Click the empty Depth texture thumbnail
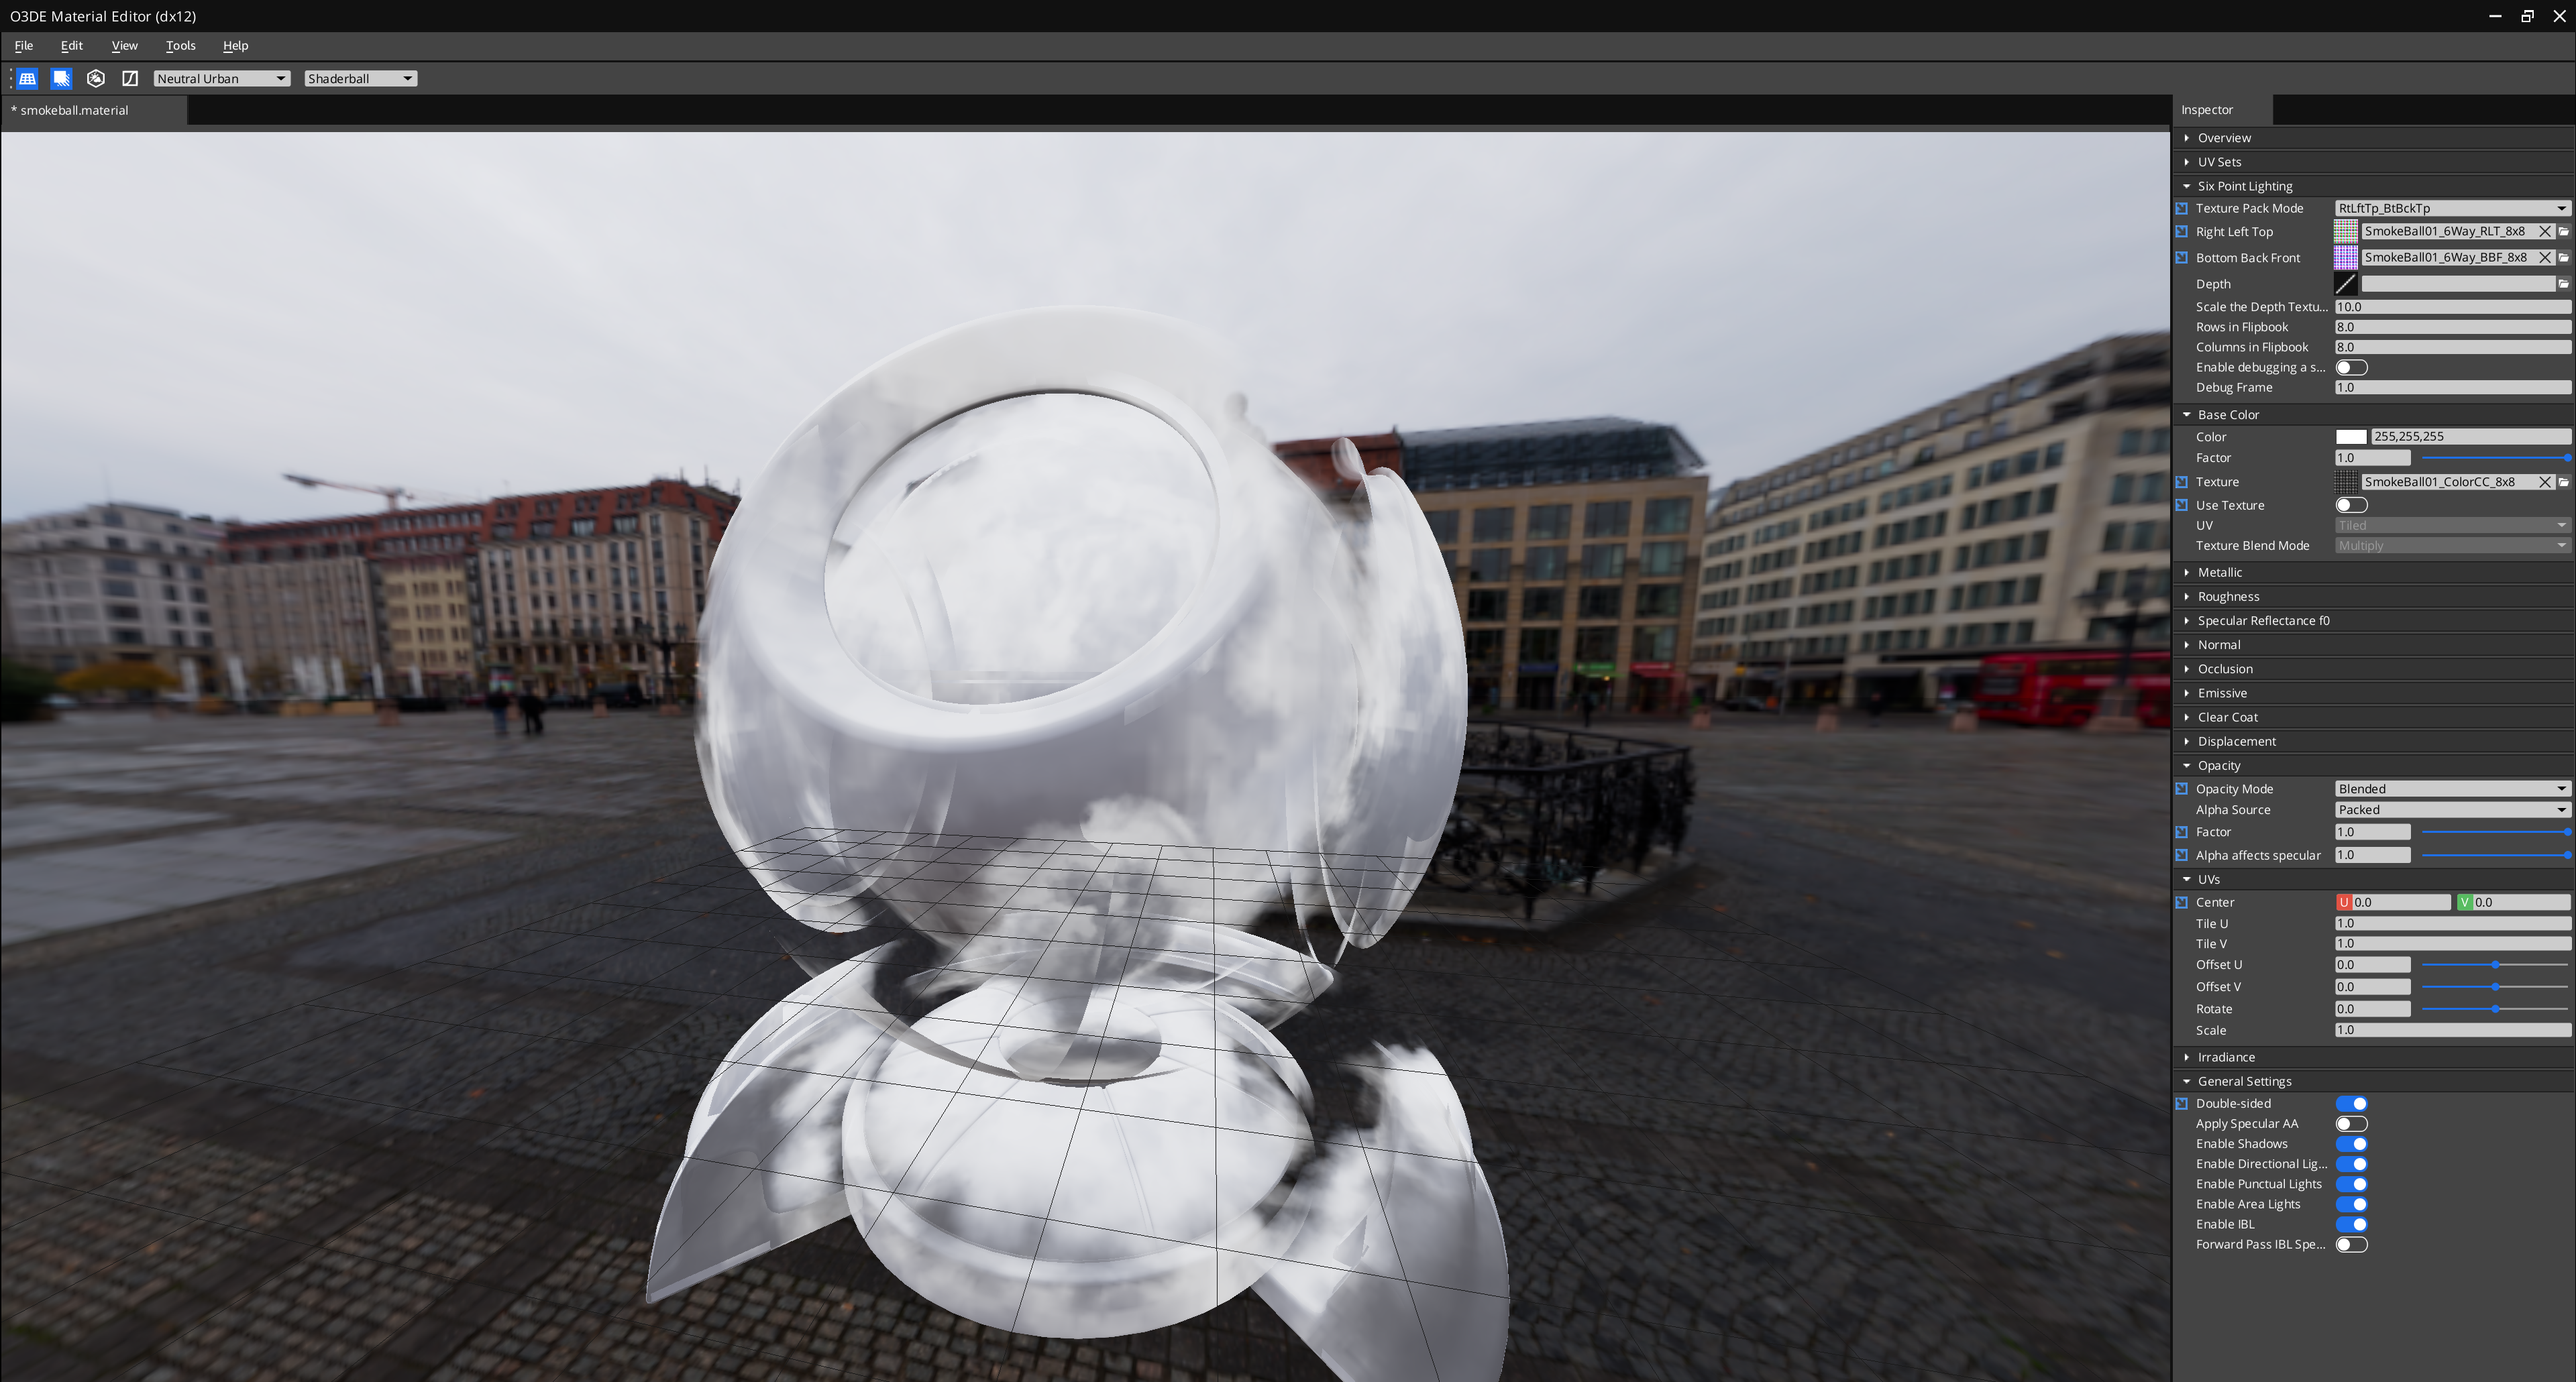2576x1382 pixels. (x=2345, y=284)
